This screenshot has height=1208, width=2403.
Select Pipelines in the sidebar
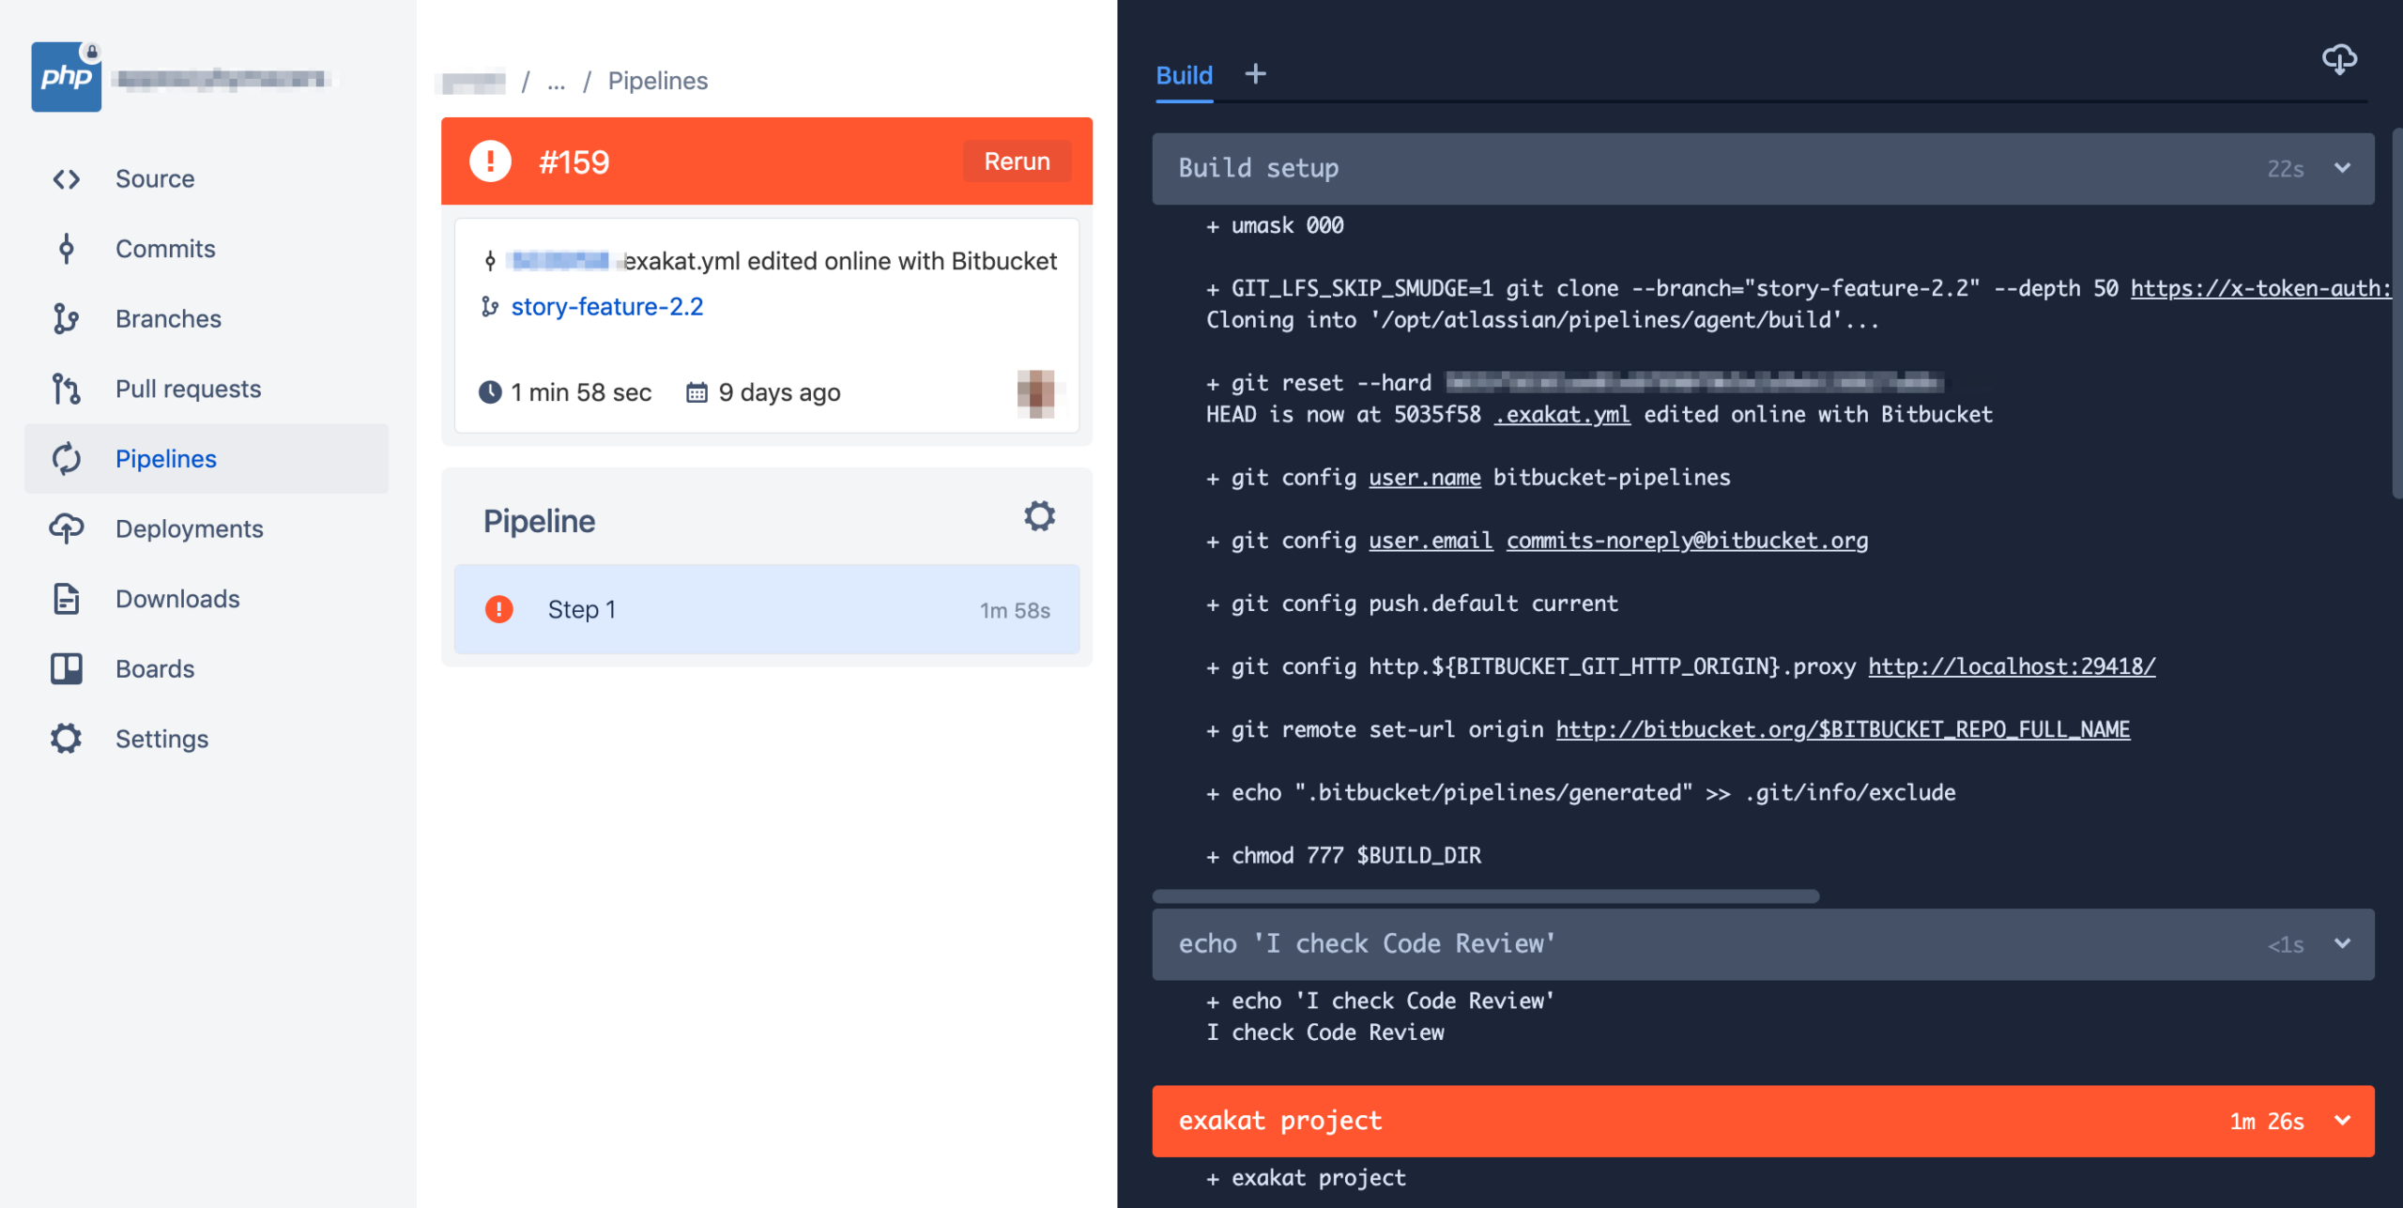(x=207, y=459)
